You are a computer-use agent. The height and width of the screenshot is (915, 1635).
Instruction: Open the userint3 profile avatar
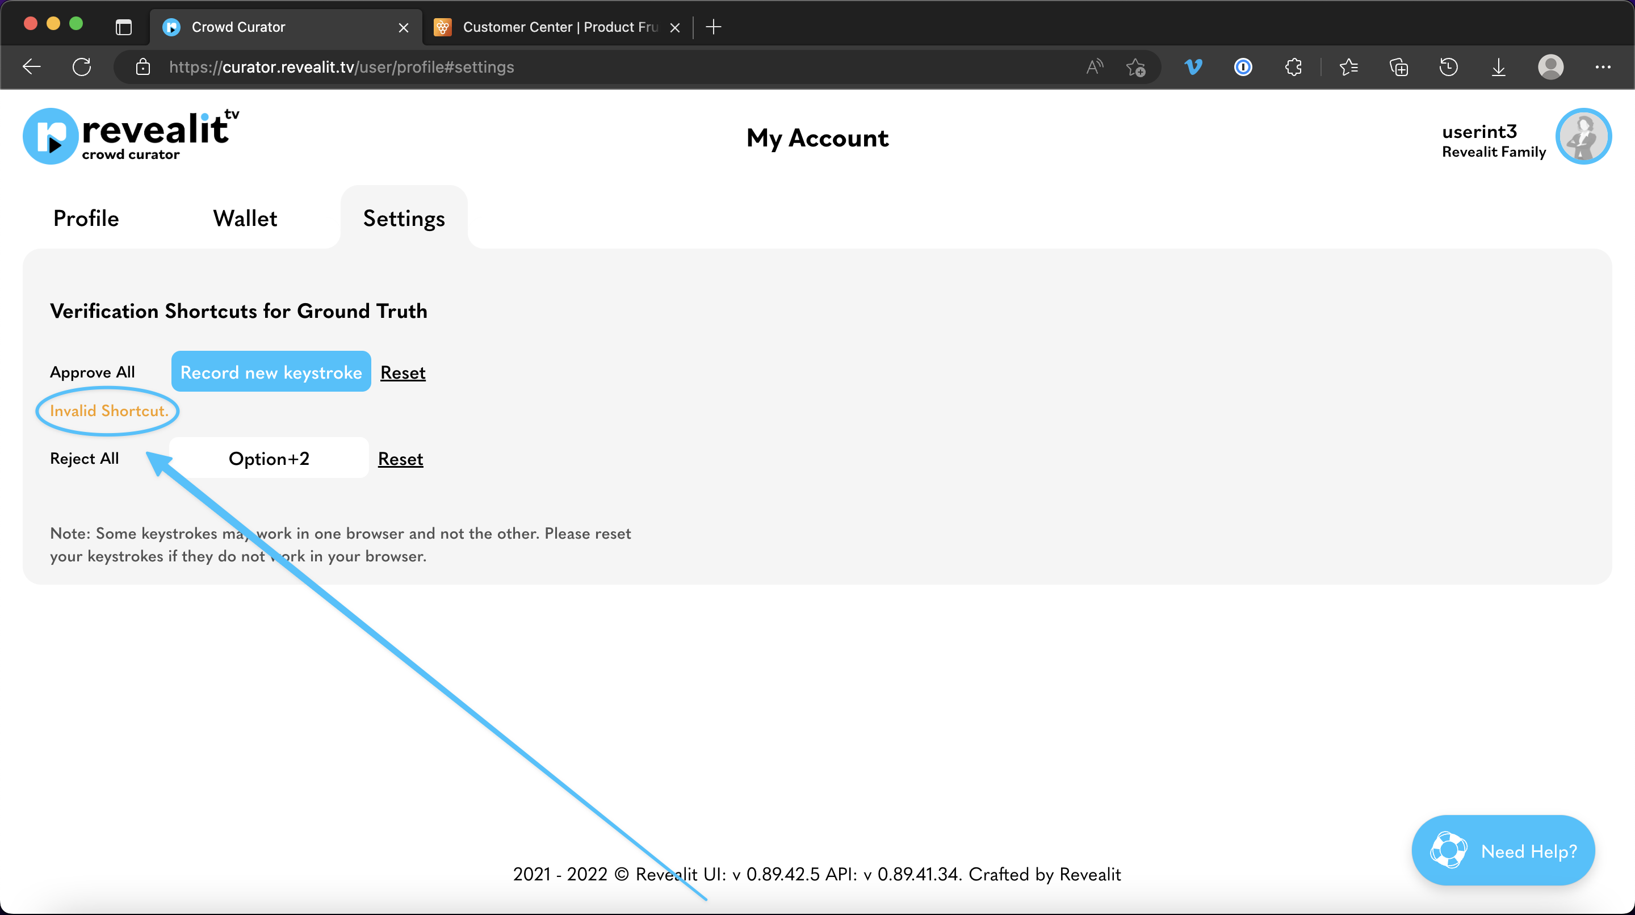(x=1583, y=136)
